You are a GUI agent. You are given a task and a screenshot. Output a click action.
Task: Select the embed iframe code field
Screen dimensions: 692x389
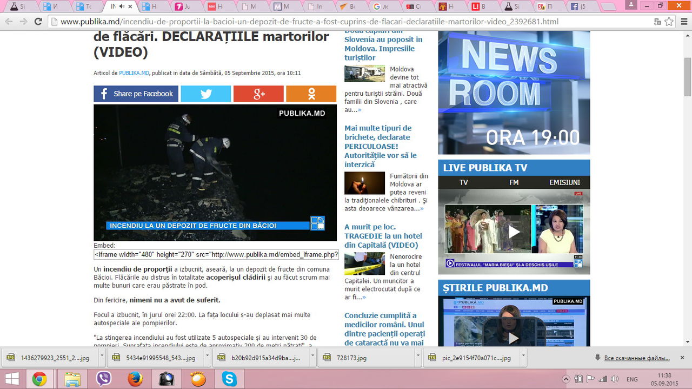(216, 254)
